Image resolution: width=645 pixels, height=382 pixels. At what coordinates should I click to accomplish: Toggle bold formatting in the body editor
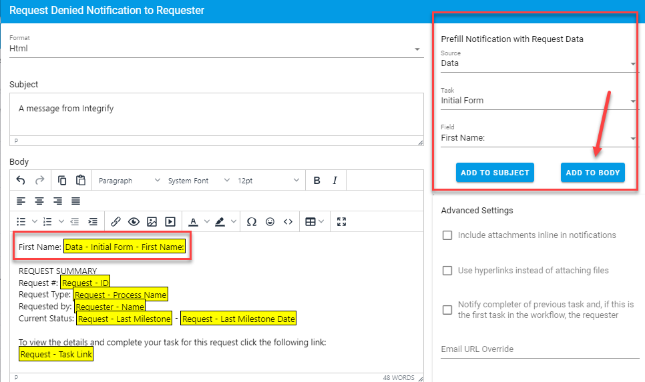point(317,181)
